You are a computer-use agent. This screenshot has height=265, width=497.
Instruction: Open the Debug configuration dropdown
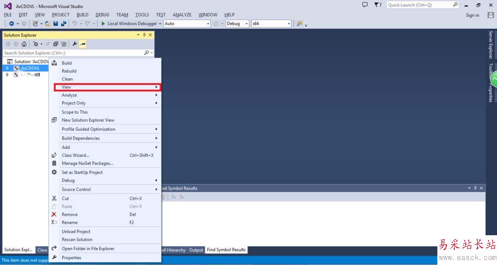247,24
